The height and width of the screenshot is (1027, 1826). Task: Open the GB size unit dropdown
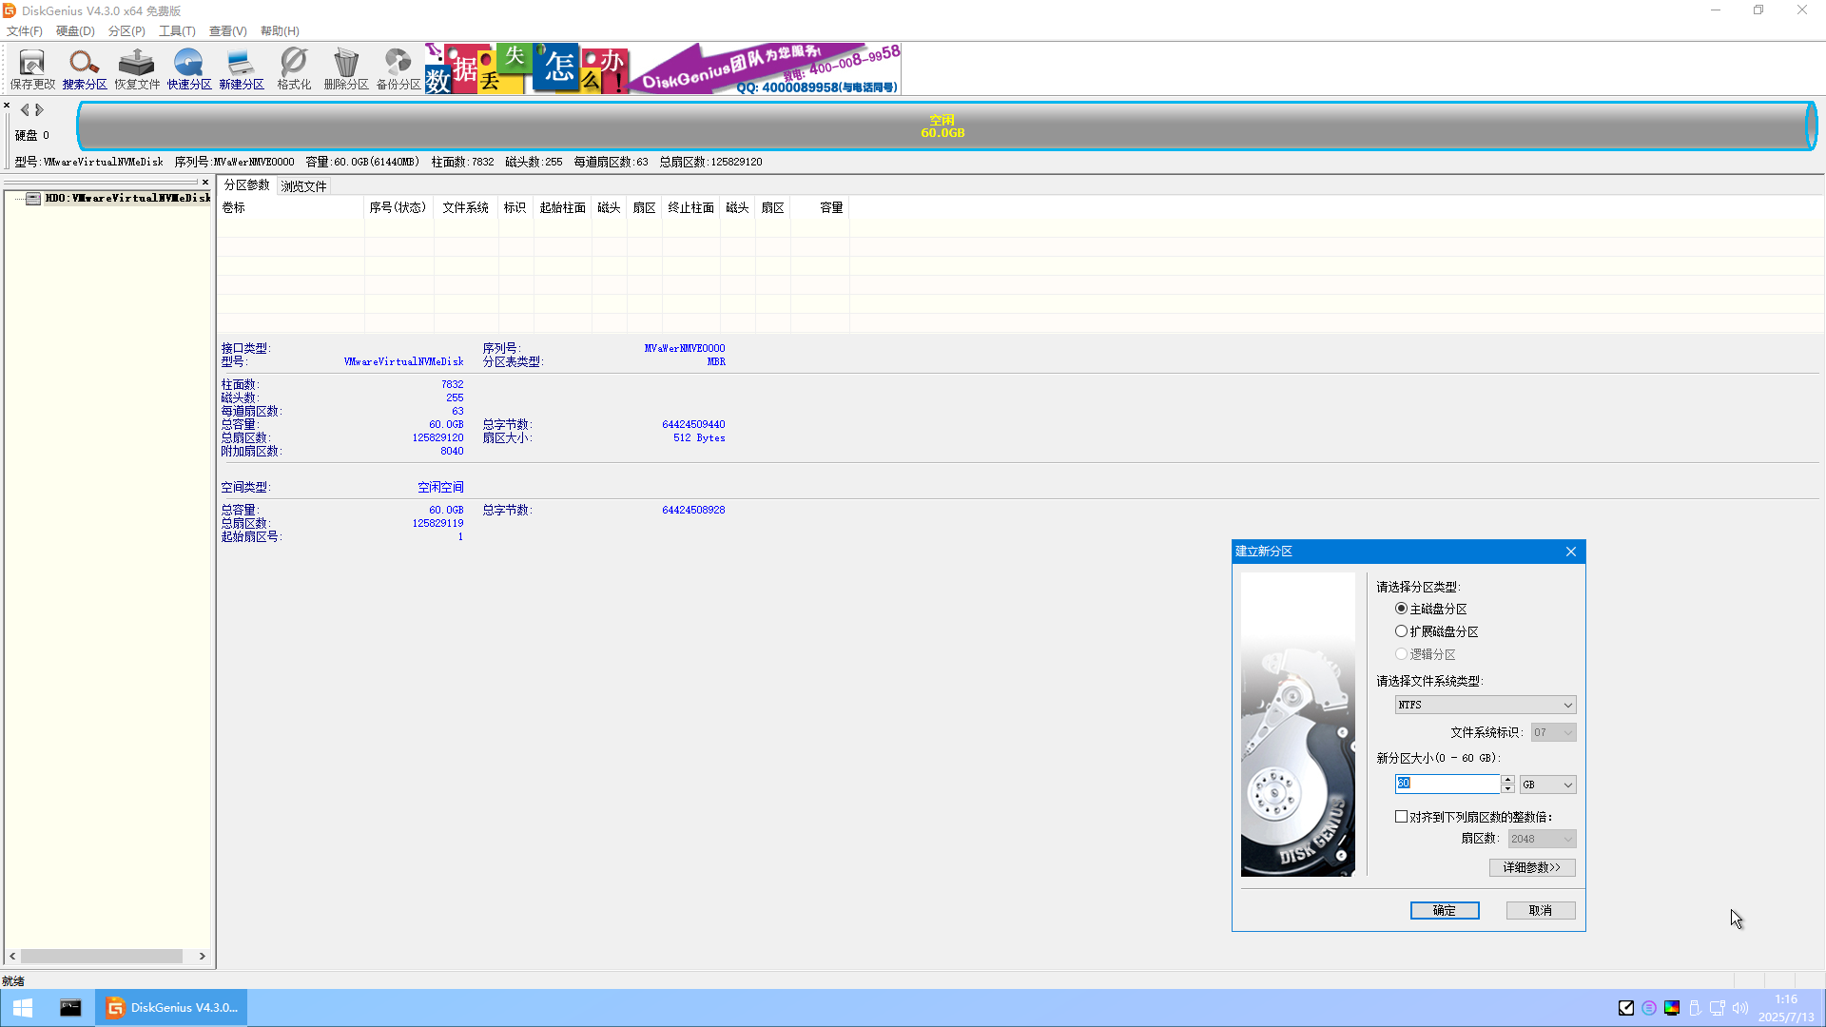tap(1547, 785)
